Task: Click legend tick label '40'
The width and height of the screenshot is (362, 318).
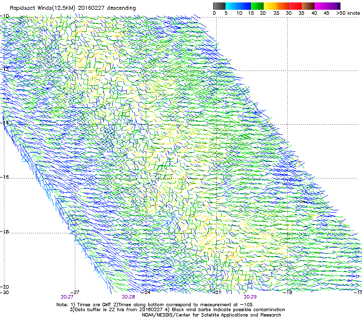Action: 315,13
